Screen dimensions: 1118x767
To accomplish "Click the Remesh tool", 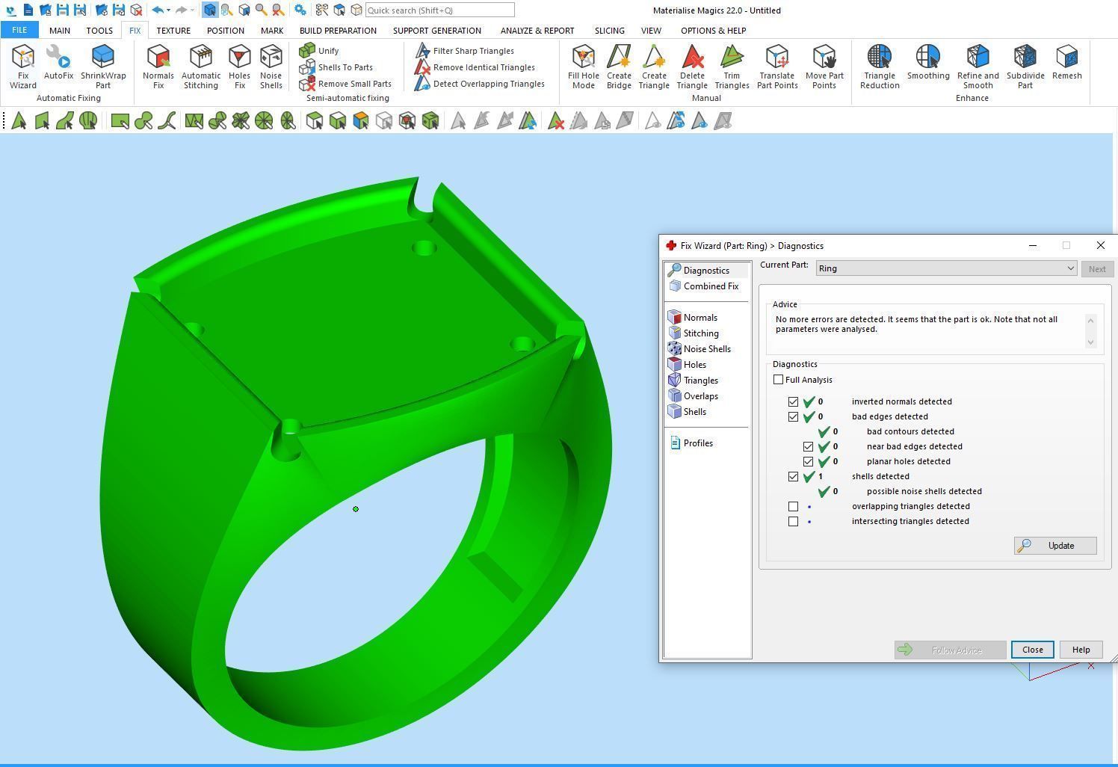I will click(1066, 63).
